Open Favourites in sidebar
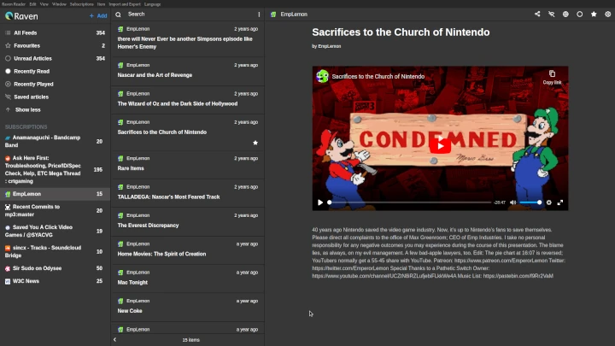The height and width of the screenshot is (346, 615). click(x=55, y=46)
